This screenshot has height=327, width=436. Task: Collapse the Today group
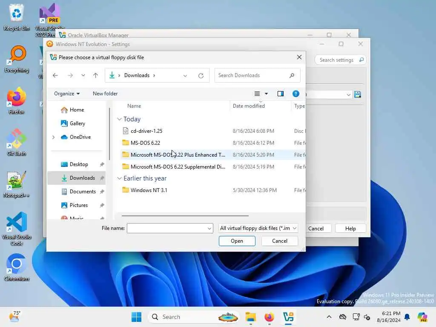[119, 119]
